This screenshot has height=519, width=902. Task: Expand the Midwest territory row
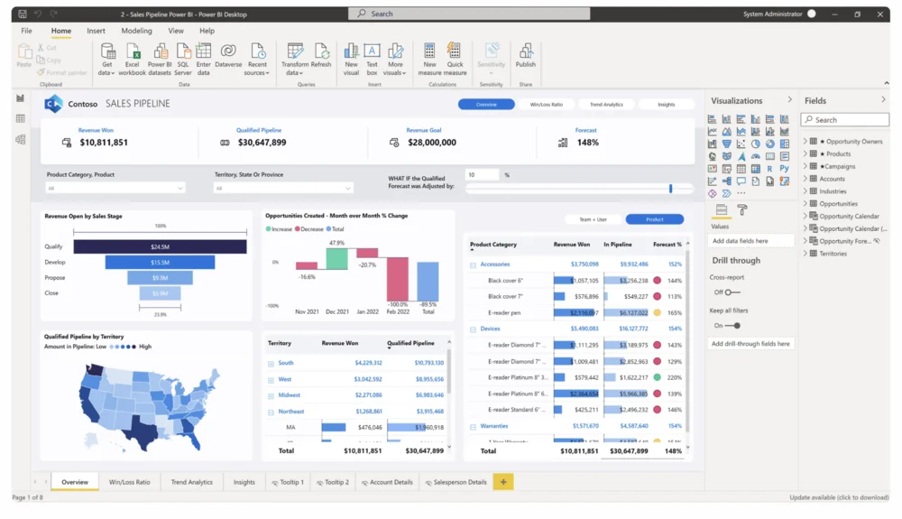tap(271, 396)
